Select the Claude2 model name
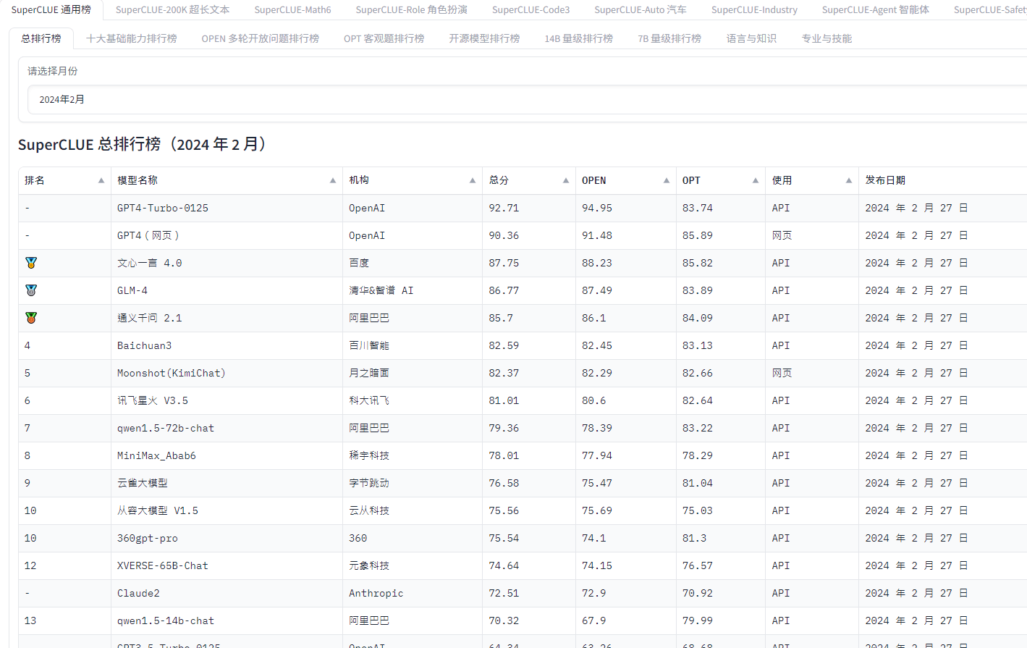The image size is (1027, 648). pos(138,593)
